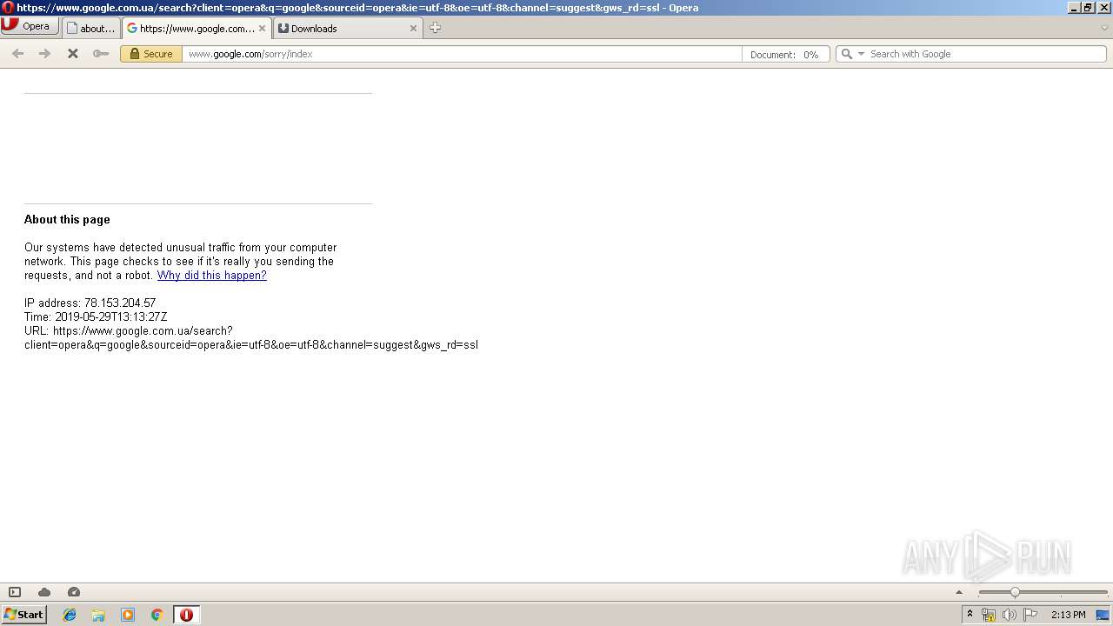Launch Windows Media Player from taskbar
Screen dimensions: 1113x626
[x=128, y=615]
